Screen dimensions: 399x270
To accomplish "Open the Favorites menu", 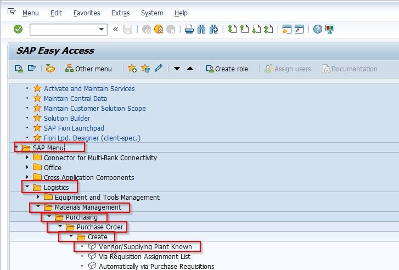I will point(87,13).
